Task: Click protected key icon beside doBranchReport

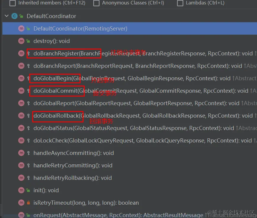Action: (28, 66)
